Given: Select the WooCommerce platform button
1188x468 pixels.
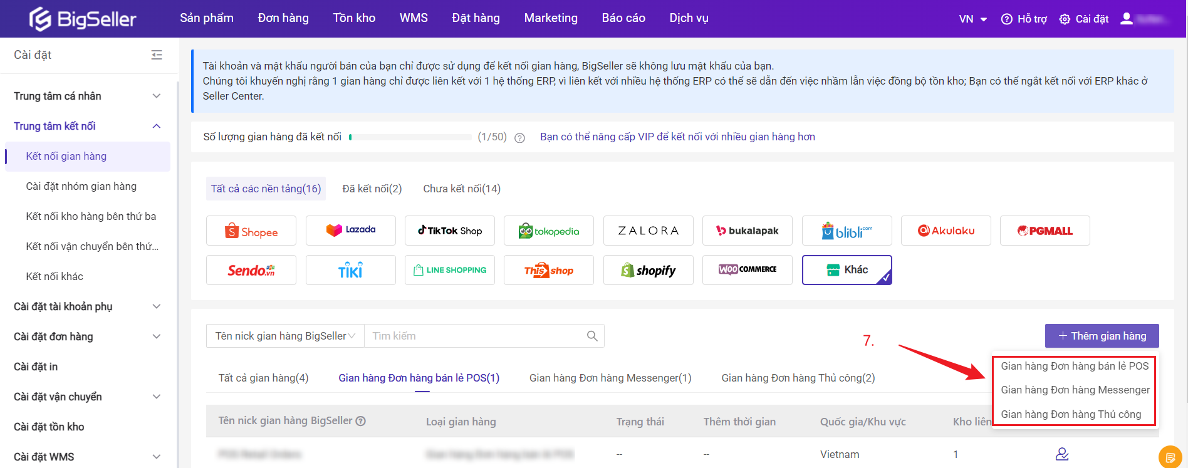Looking at the screenshot, I should [748, 270].
